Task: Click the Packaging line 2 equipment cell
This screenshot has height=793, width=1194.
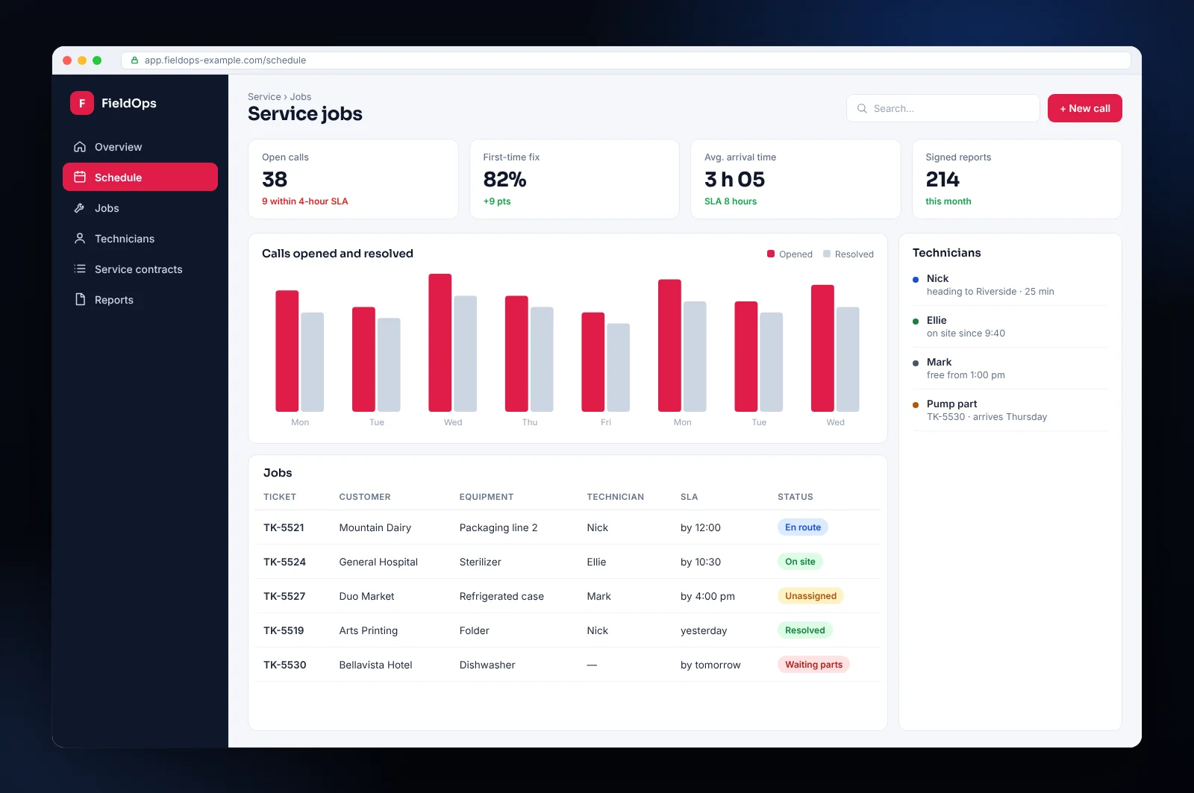Action: coord(498,527)
